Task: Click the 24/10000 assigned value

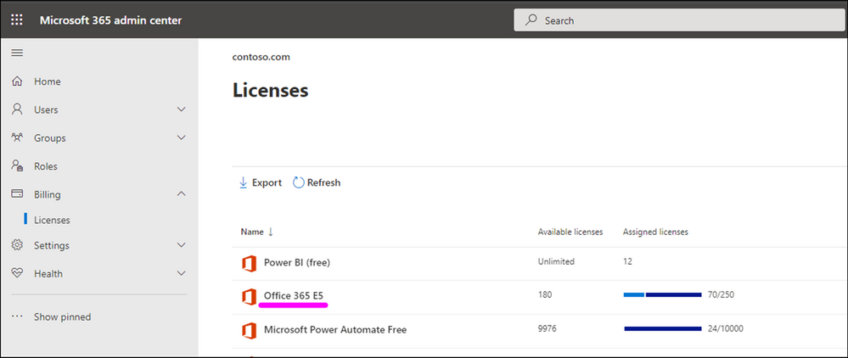Action: point(726,328)
